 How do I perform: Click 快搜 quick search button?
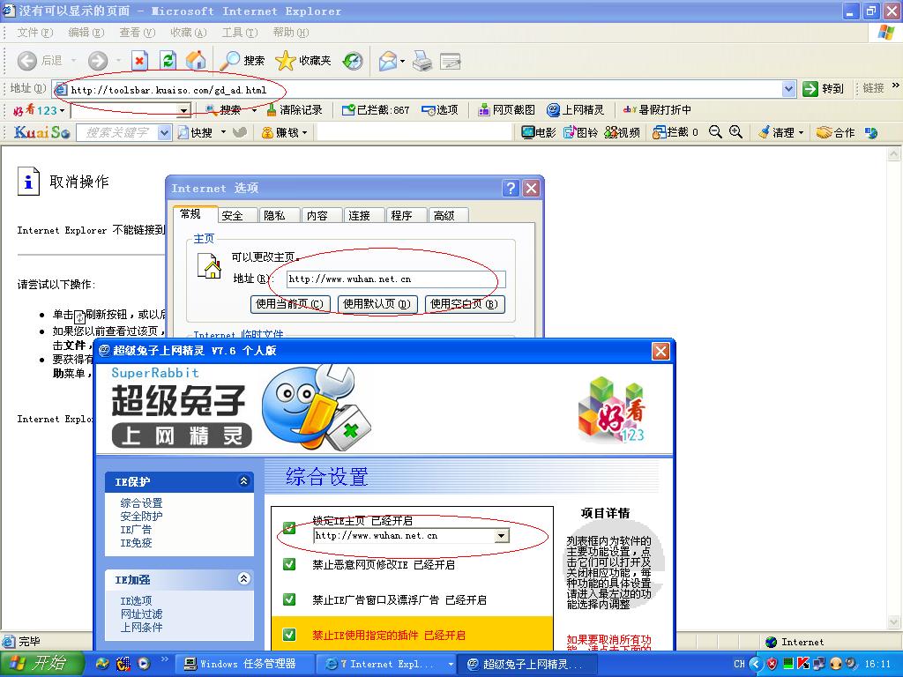[x=196, y=132]
